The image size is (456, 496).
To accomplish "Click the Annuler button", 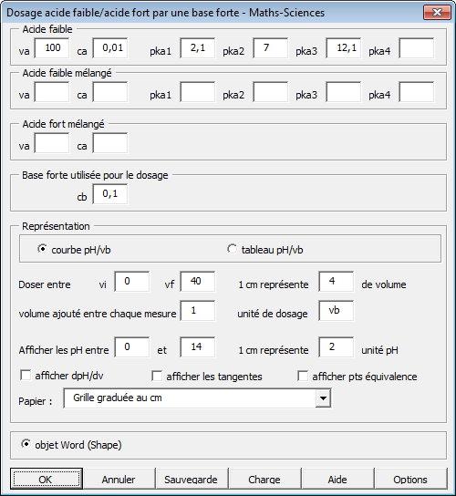I will 119,479.
